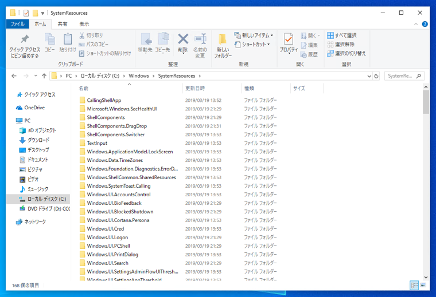Click the Edit (編集) ribbon button
436x297 pixels.
pyautogui.click(x=309, y=45)
